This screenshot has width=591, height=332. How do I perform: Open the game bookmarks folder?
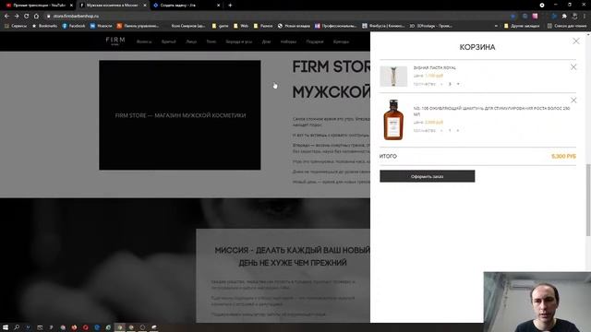(x=220, y=26)
